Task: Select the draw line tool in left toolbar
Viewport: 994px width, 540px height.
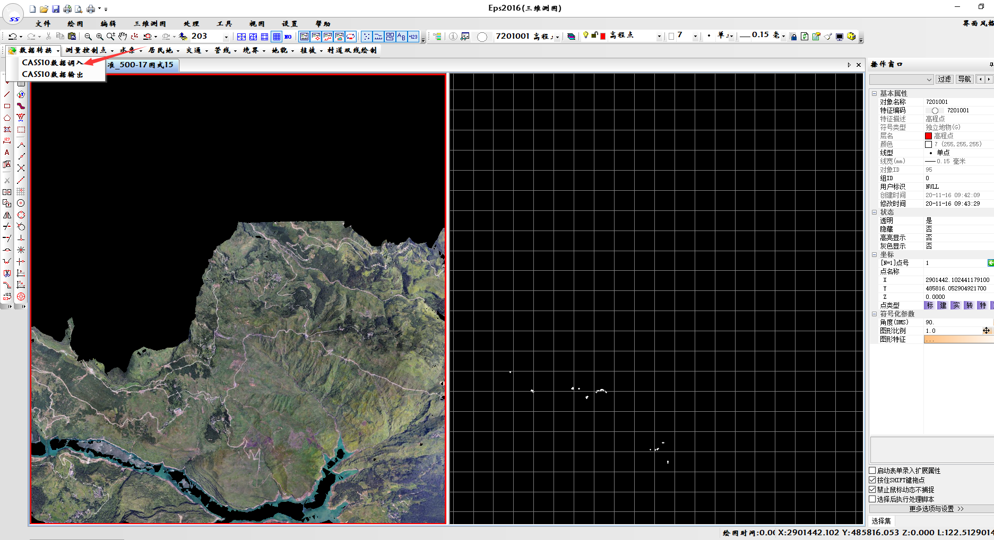Action: [x=7, y=94]
